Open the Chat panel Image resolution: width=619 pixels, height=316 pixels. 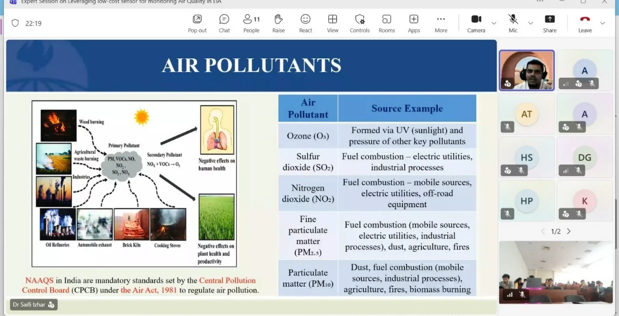pos(224,23)
